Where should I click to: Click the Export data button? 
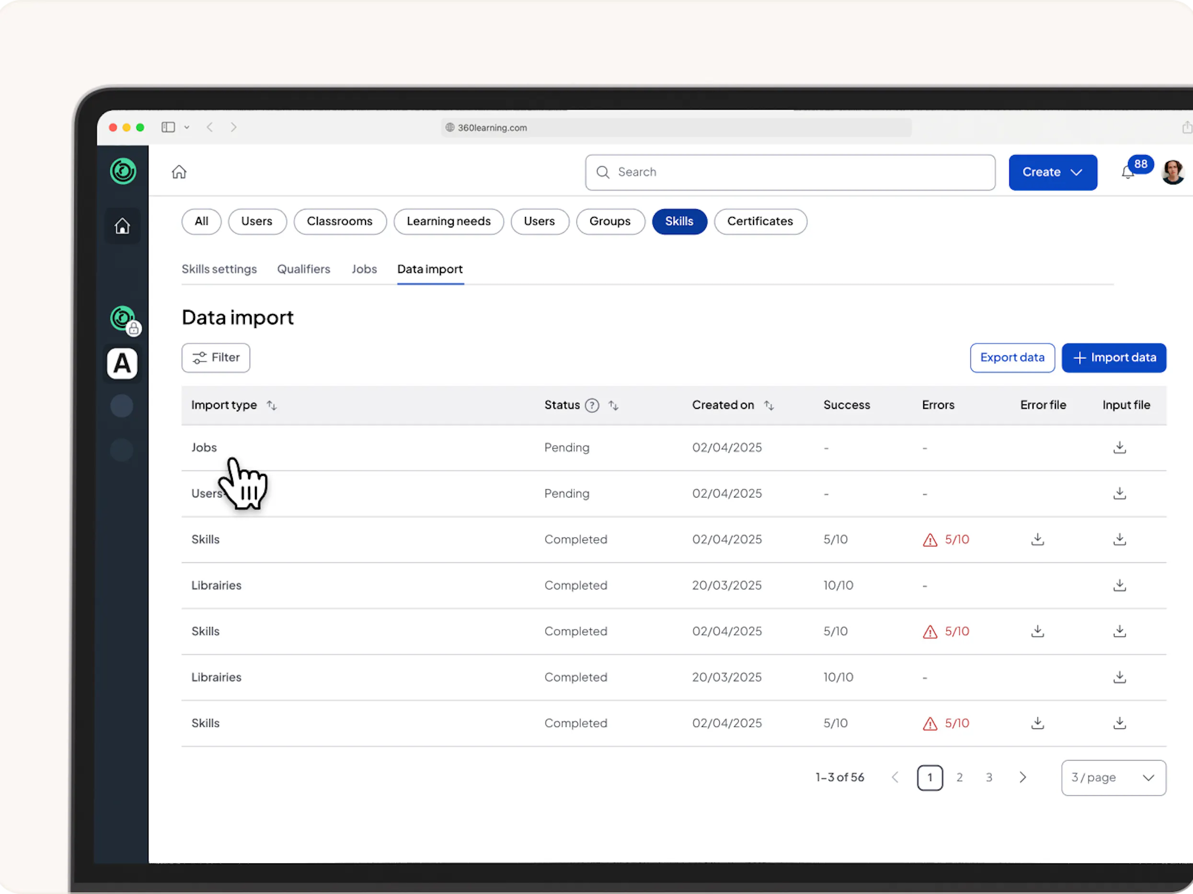click(x=1012, y=358)
